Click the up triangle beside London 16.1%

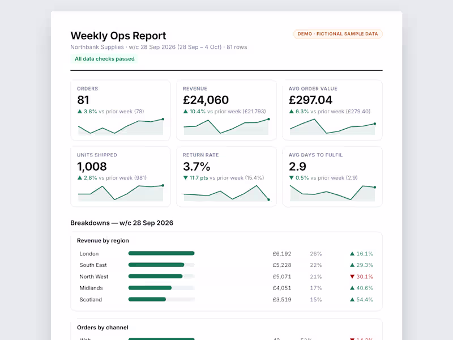point(352,253)
